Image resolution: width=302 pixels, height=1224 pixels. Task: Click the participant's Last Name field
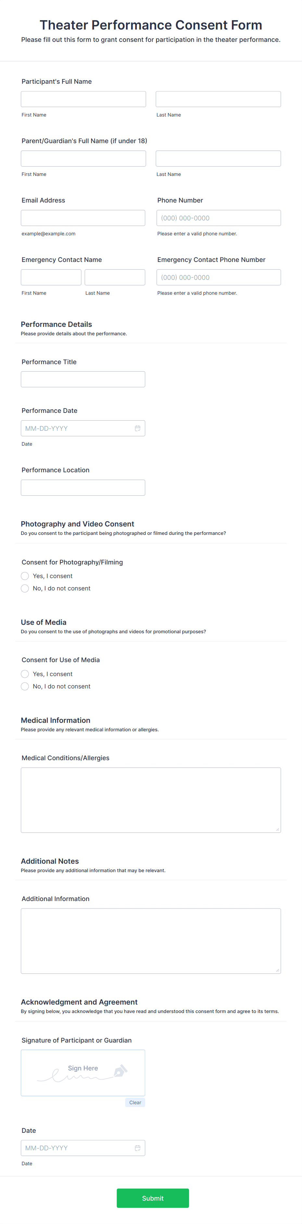(x=218, y=99)
